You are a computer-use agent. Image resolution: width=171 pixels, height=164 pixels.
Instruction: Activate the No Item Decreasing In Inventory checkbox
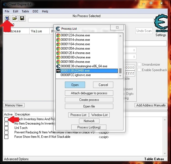pyautogui.click(x=6, y=124)
